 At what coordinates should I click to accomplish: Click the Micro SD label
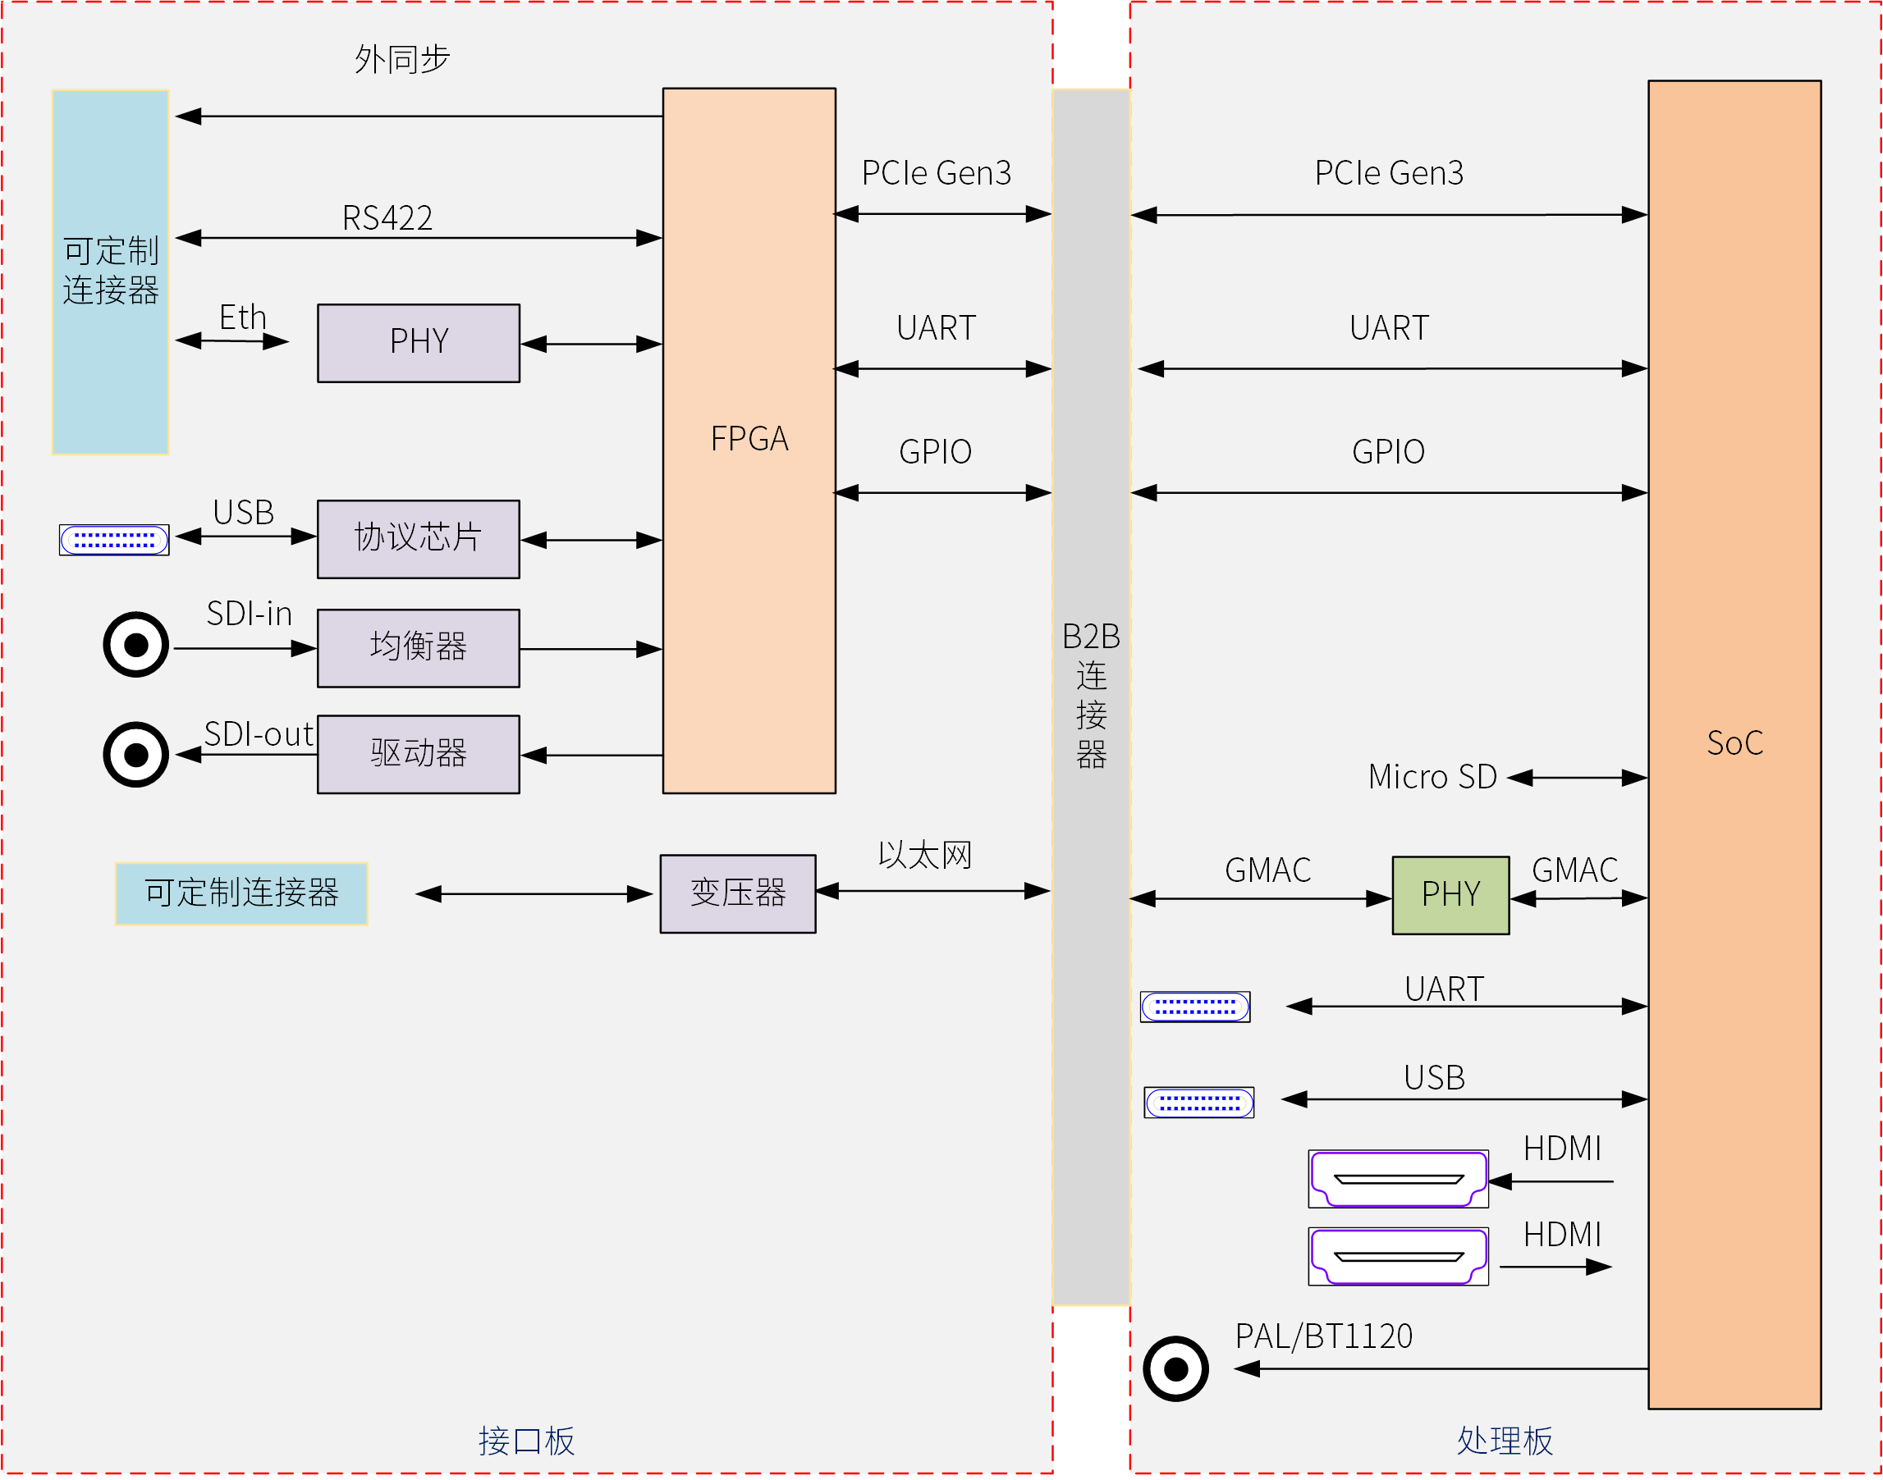[1432, 777]
